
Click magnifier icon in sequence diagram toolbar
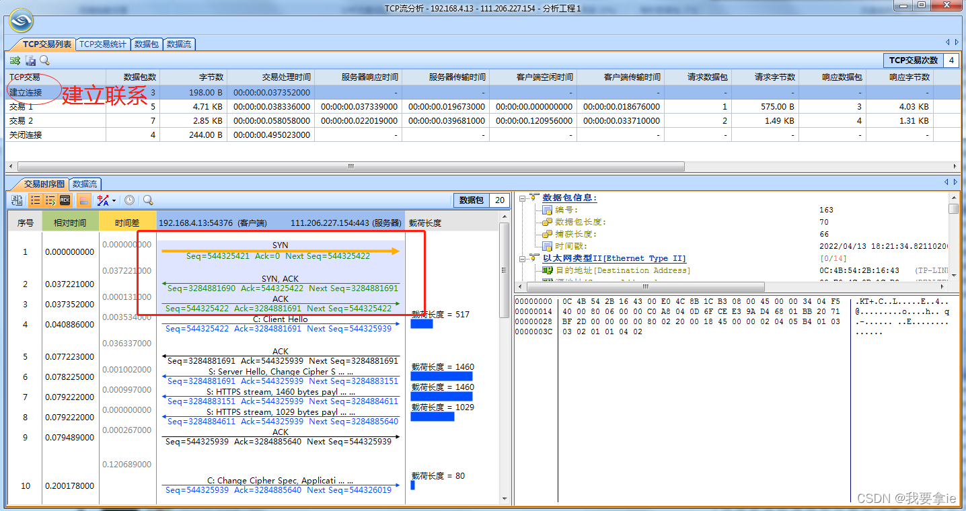click(x=147, y=200)
